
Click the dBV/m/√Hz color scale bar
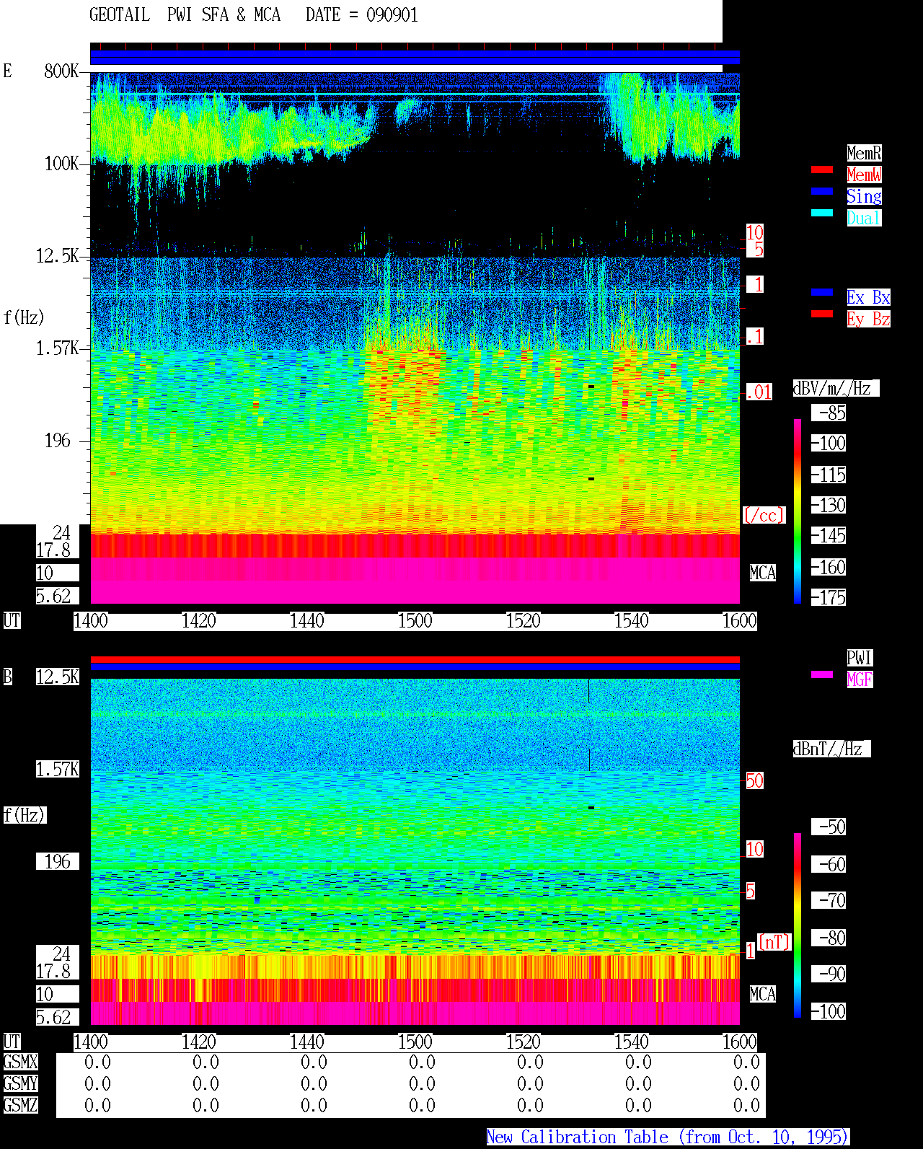click(x=798, y=511)
